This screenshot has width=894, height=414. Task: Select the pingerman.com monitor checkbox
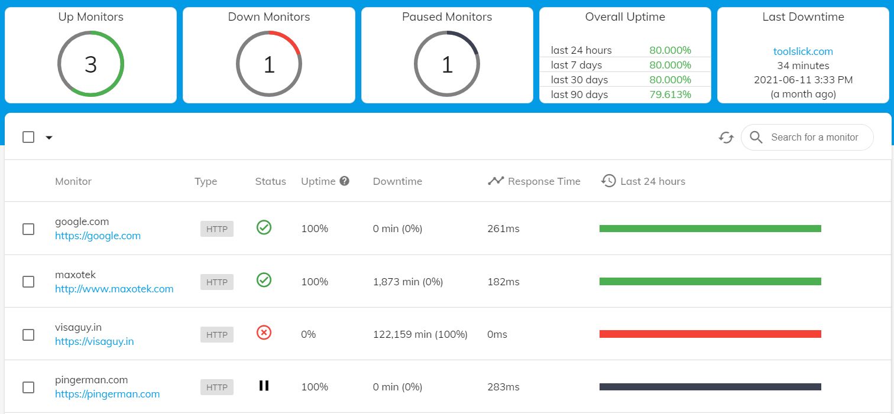pyautogui.click(x=28, y=387)
